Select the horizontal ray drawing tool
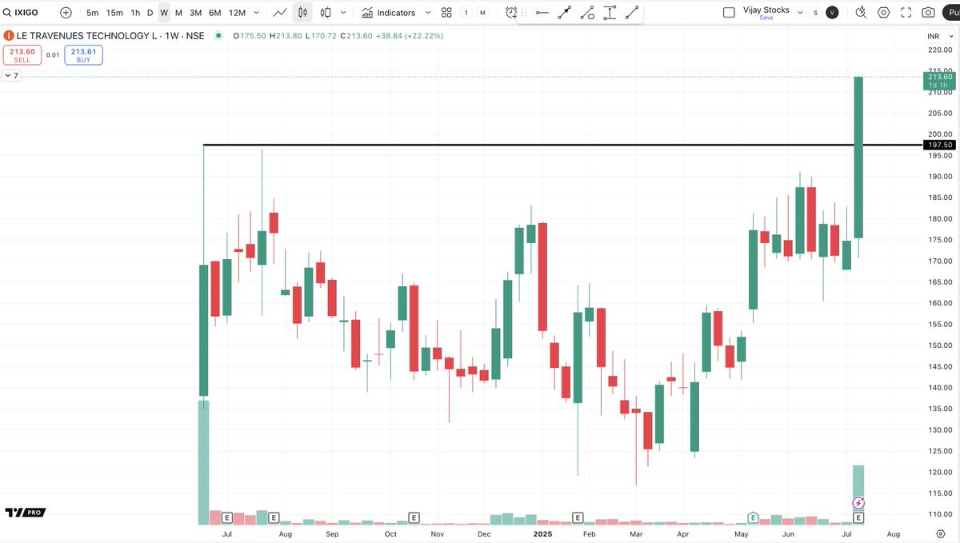The image size is (960, 543). point(542,13)
